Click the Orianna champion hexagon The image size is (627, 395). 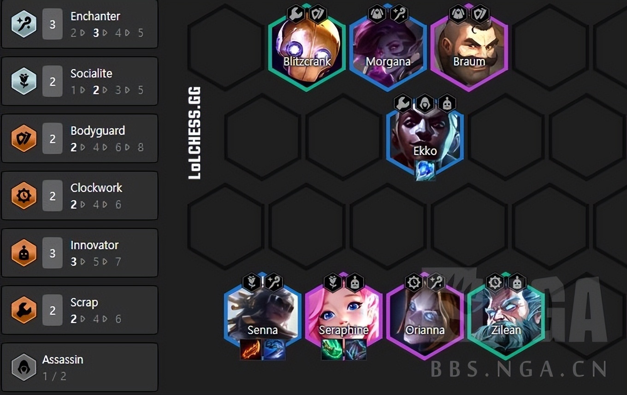coord(425,319)
